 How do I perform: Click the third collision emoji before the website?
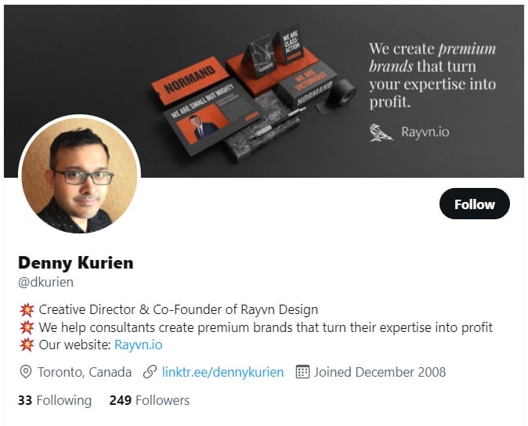27,345
